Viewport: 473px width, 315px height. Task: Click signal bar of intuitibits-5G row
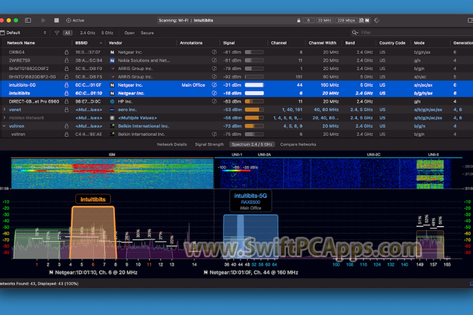click(x=254, y=85)
